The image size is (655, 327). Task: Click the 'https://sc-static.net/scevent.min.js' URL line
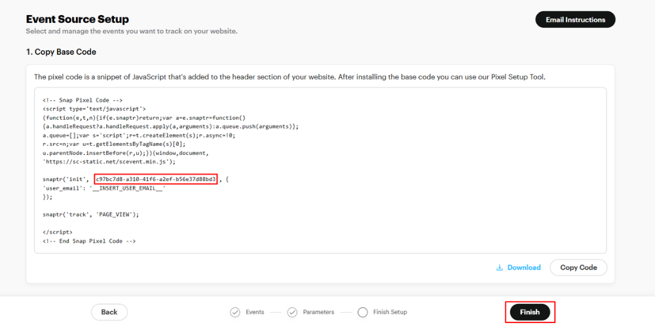click(109, 162)
